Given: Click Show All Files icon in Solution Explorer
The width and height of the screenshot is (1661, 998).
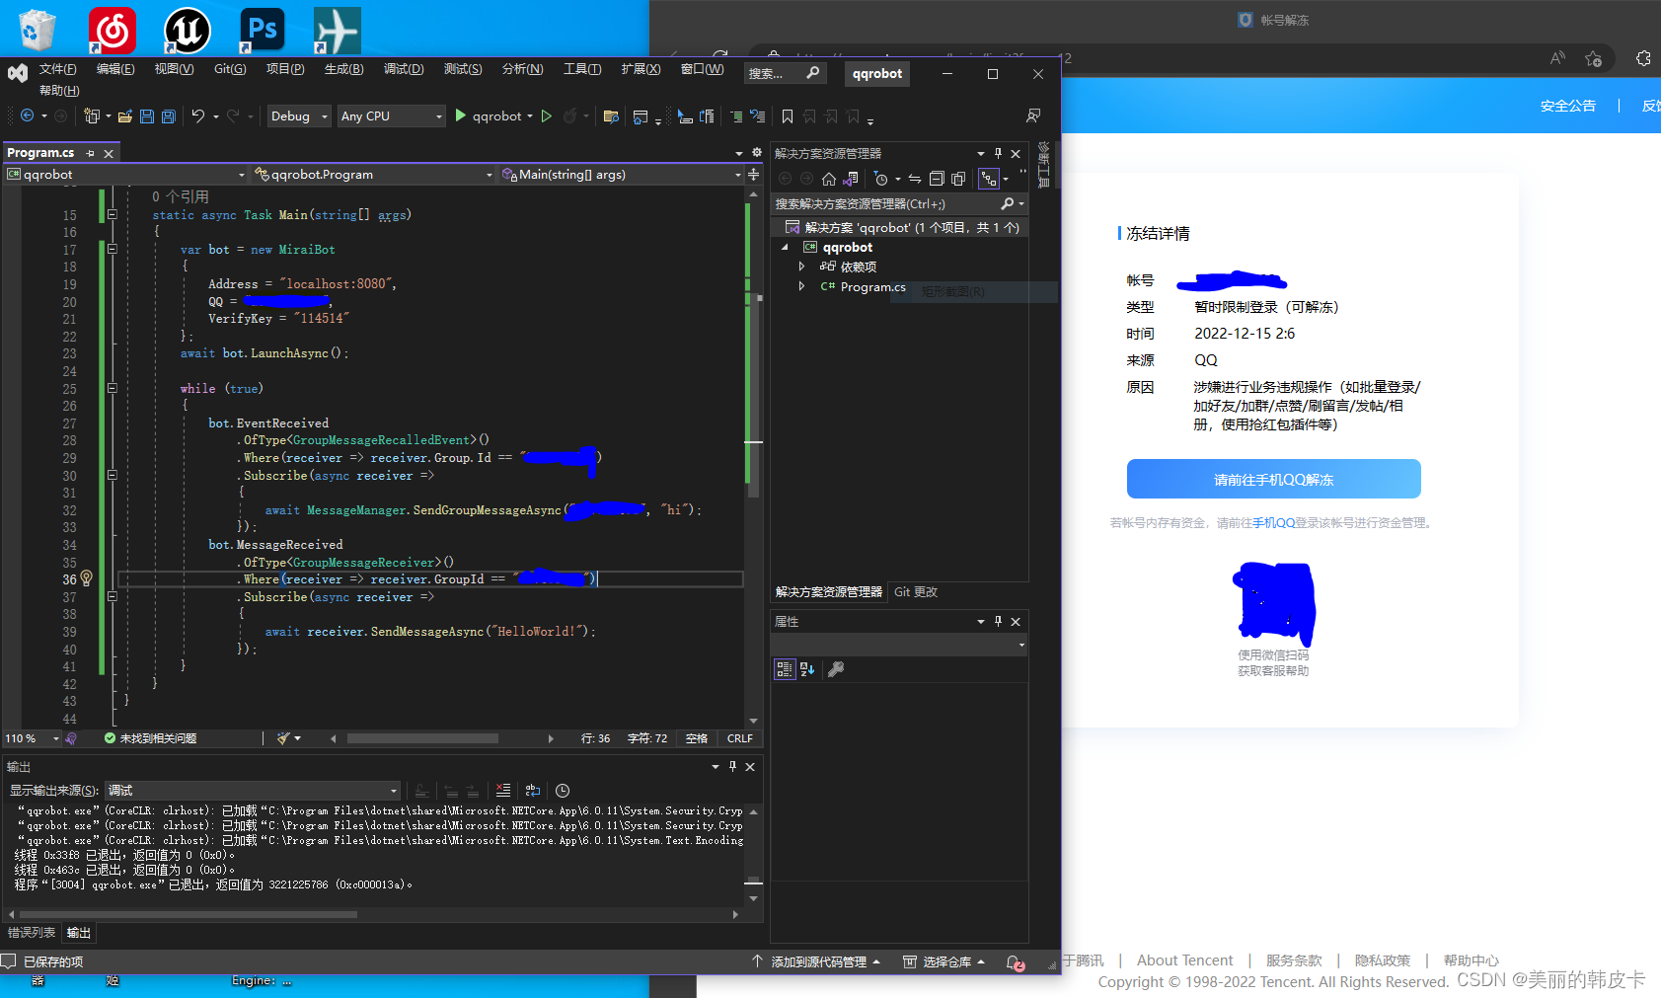Looking at the screenshot, I should point(958,179).
